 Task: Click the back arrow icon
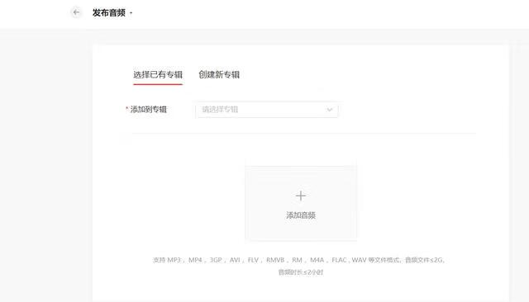tap(76, 12)
